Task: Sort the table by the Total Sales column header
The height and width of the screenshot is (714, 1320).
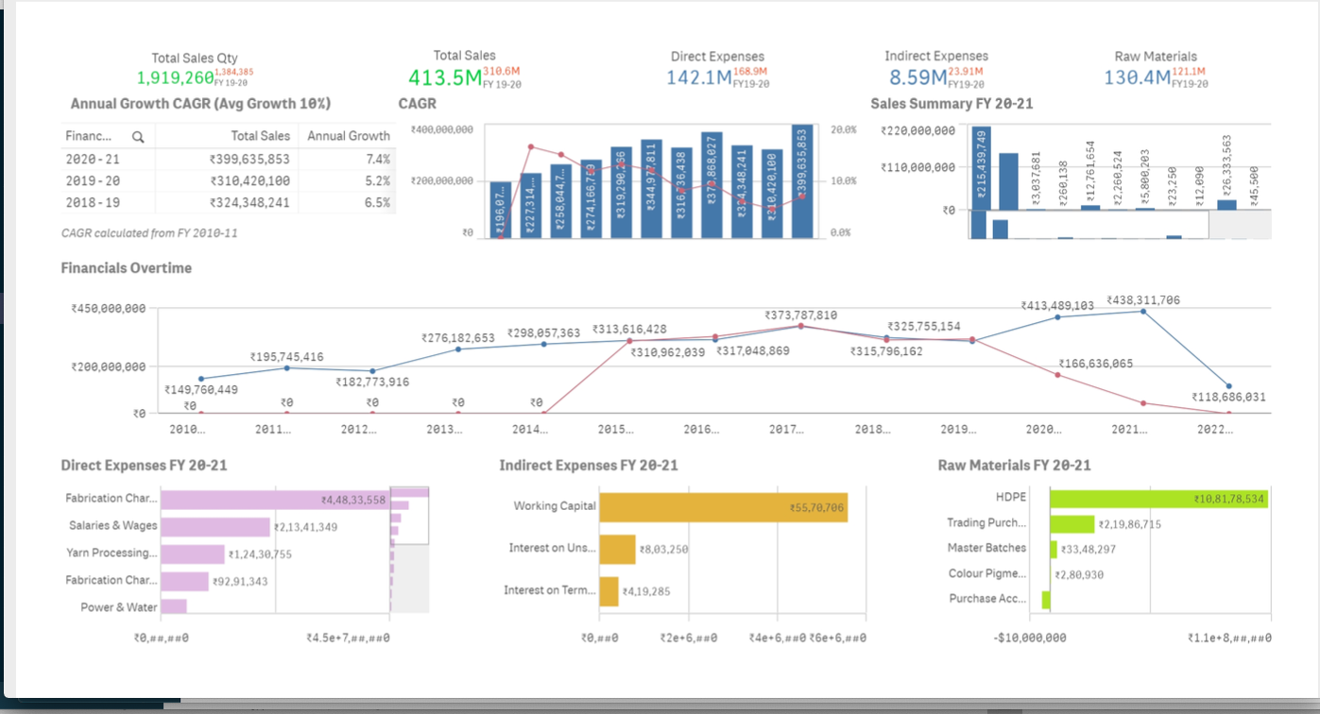Action: pos(261,136)
